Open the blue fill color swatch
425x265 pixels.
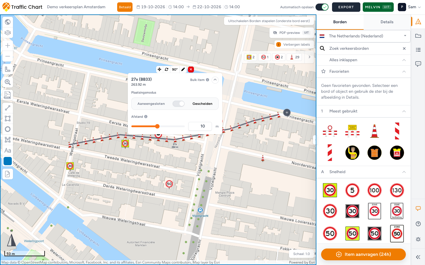pyautogui.click(x=8, y=161)
